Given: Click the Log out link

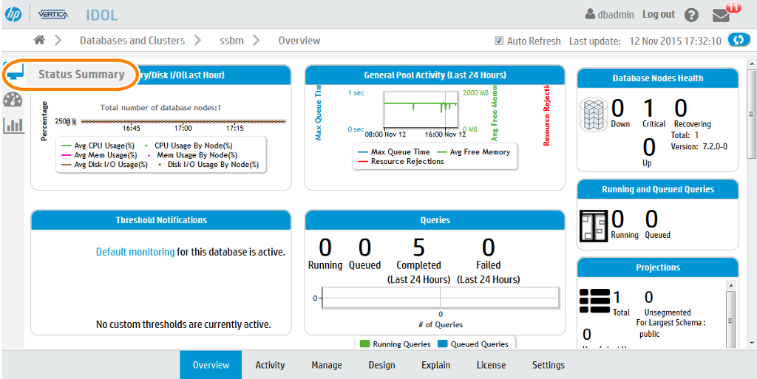Looking at the screenshot, I should (x=658, y=14).
